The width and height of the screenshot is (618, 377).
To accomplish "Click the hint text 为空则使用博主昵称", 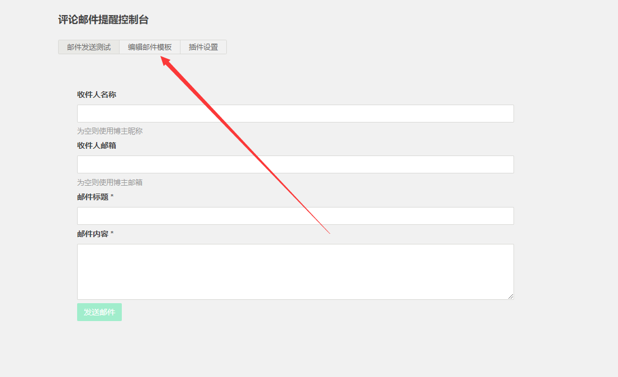I will pos(110,130).
